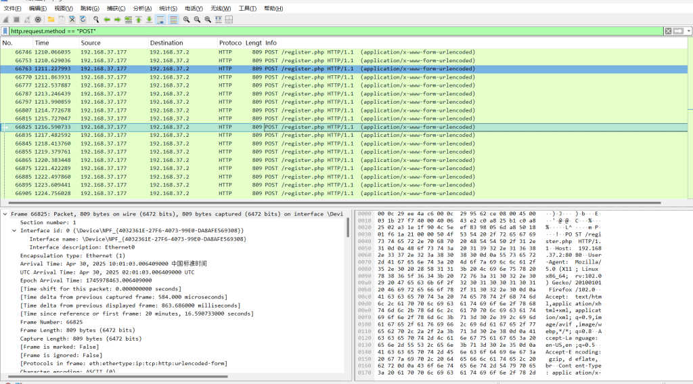Click the filter bookmark icon
693x384 pixels.
point(5,31)
